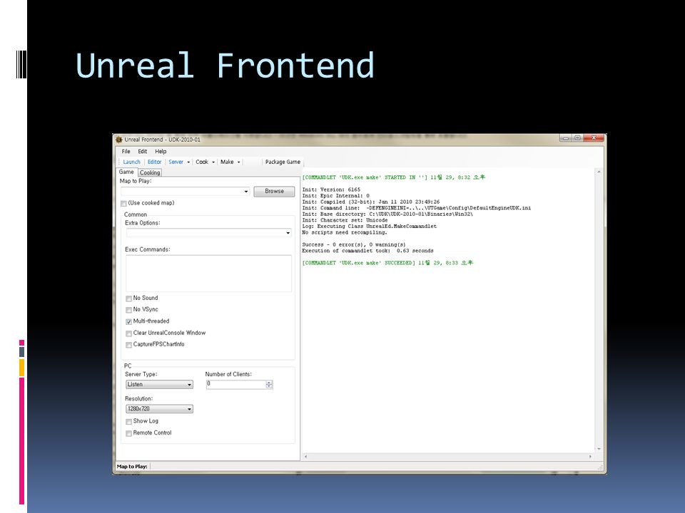Image resolution: width=685 pixels, height=513 pixels.
Task: Enable the No Sound checkbox
Action: 129,299
